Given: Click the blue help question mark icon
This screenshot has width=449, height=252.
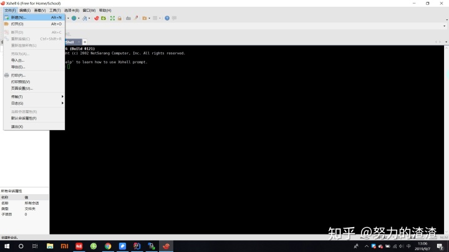Looking at the screenshot, I should click(x=167, y=18).
